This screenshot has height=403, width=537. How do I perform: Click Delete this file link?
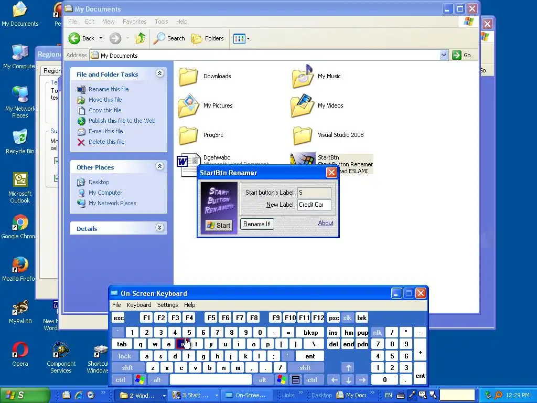(x=106, y=142)
